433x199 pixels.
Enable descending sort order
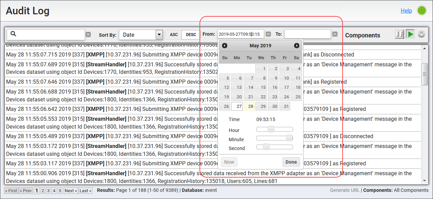pyautogui.click(x=190, y=34)
